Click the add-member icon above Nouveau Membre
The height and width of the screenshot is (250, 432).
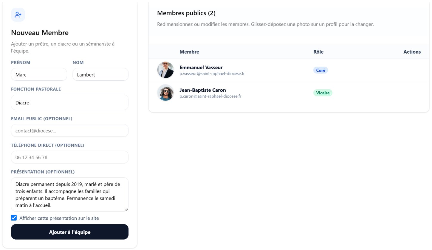18,15
